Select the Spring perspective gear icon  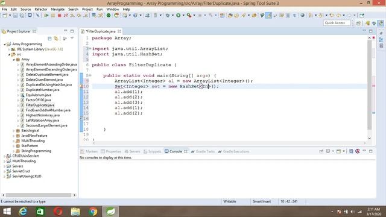[374, 23]
